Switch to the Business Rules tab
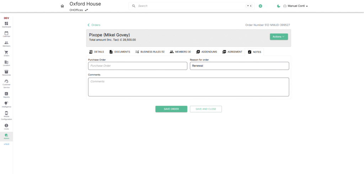Screen dimensions: 364x174 149,52
